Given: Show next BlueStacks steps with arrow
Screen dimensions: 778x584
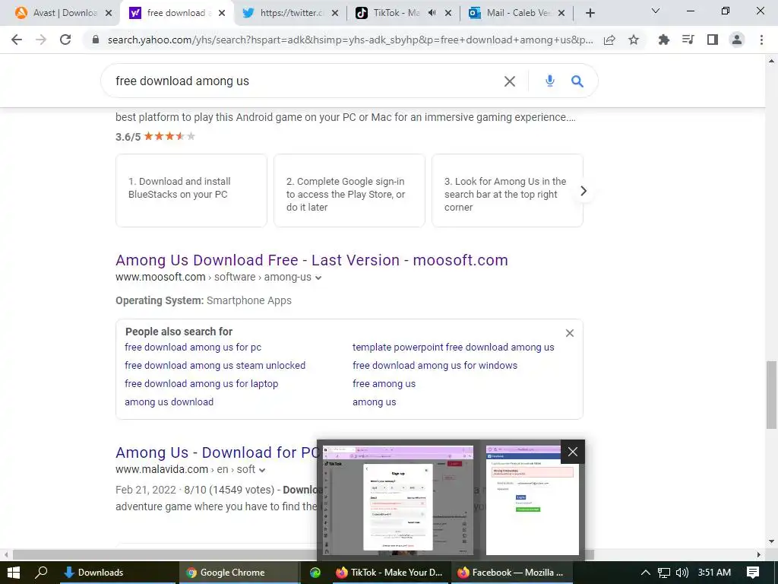Looking at the screenshot, I should click(583, 191).
